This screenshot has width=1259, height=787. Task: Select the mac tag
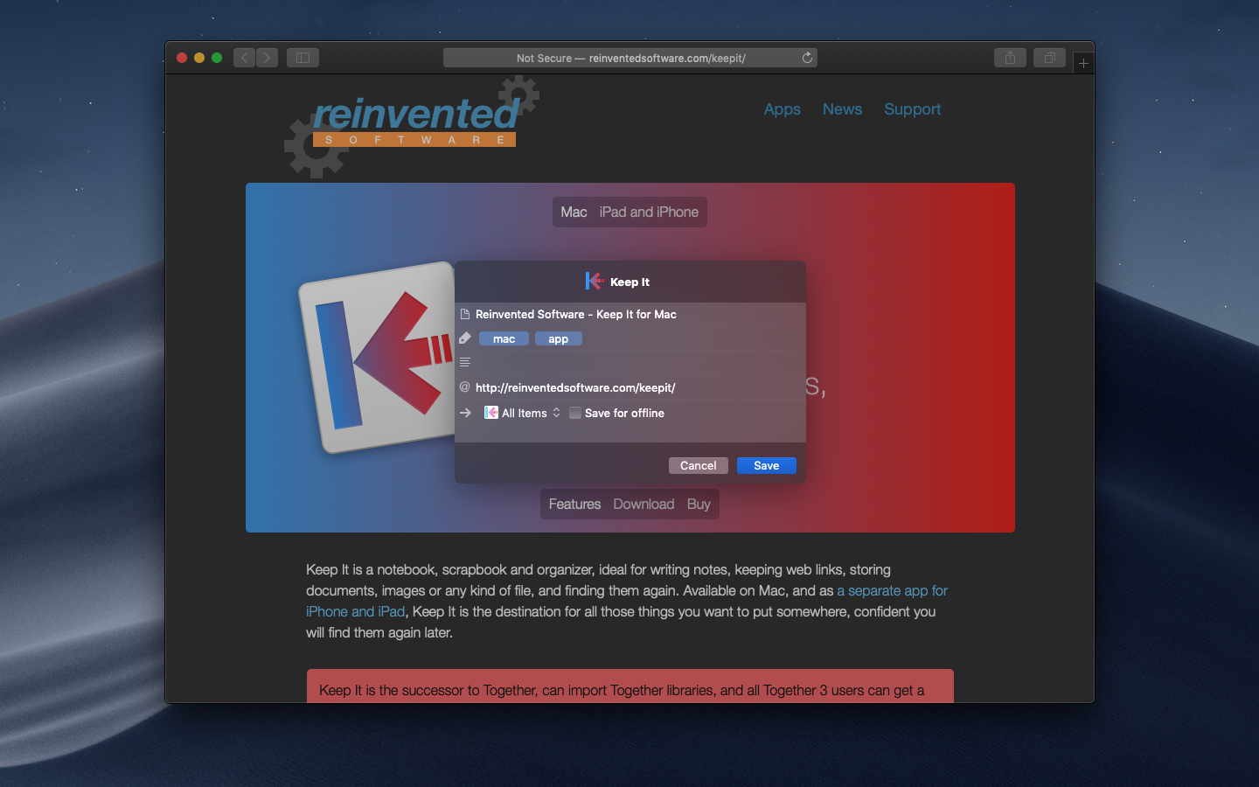[504, 338]
